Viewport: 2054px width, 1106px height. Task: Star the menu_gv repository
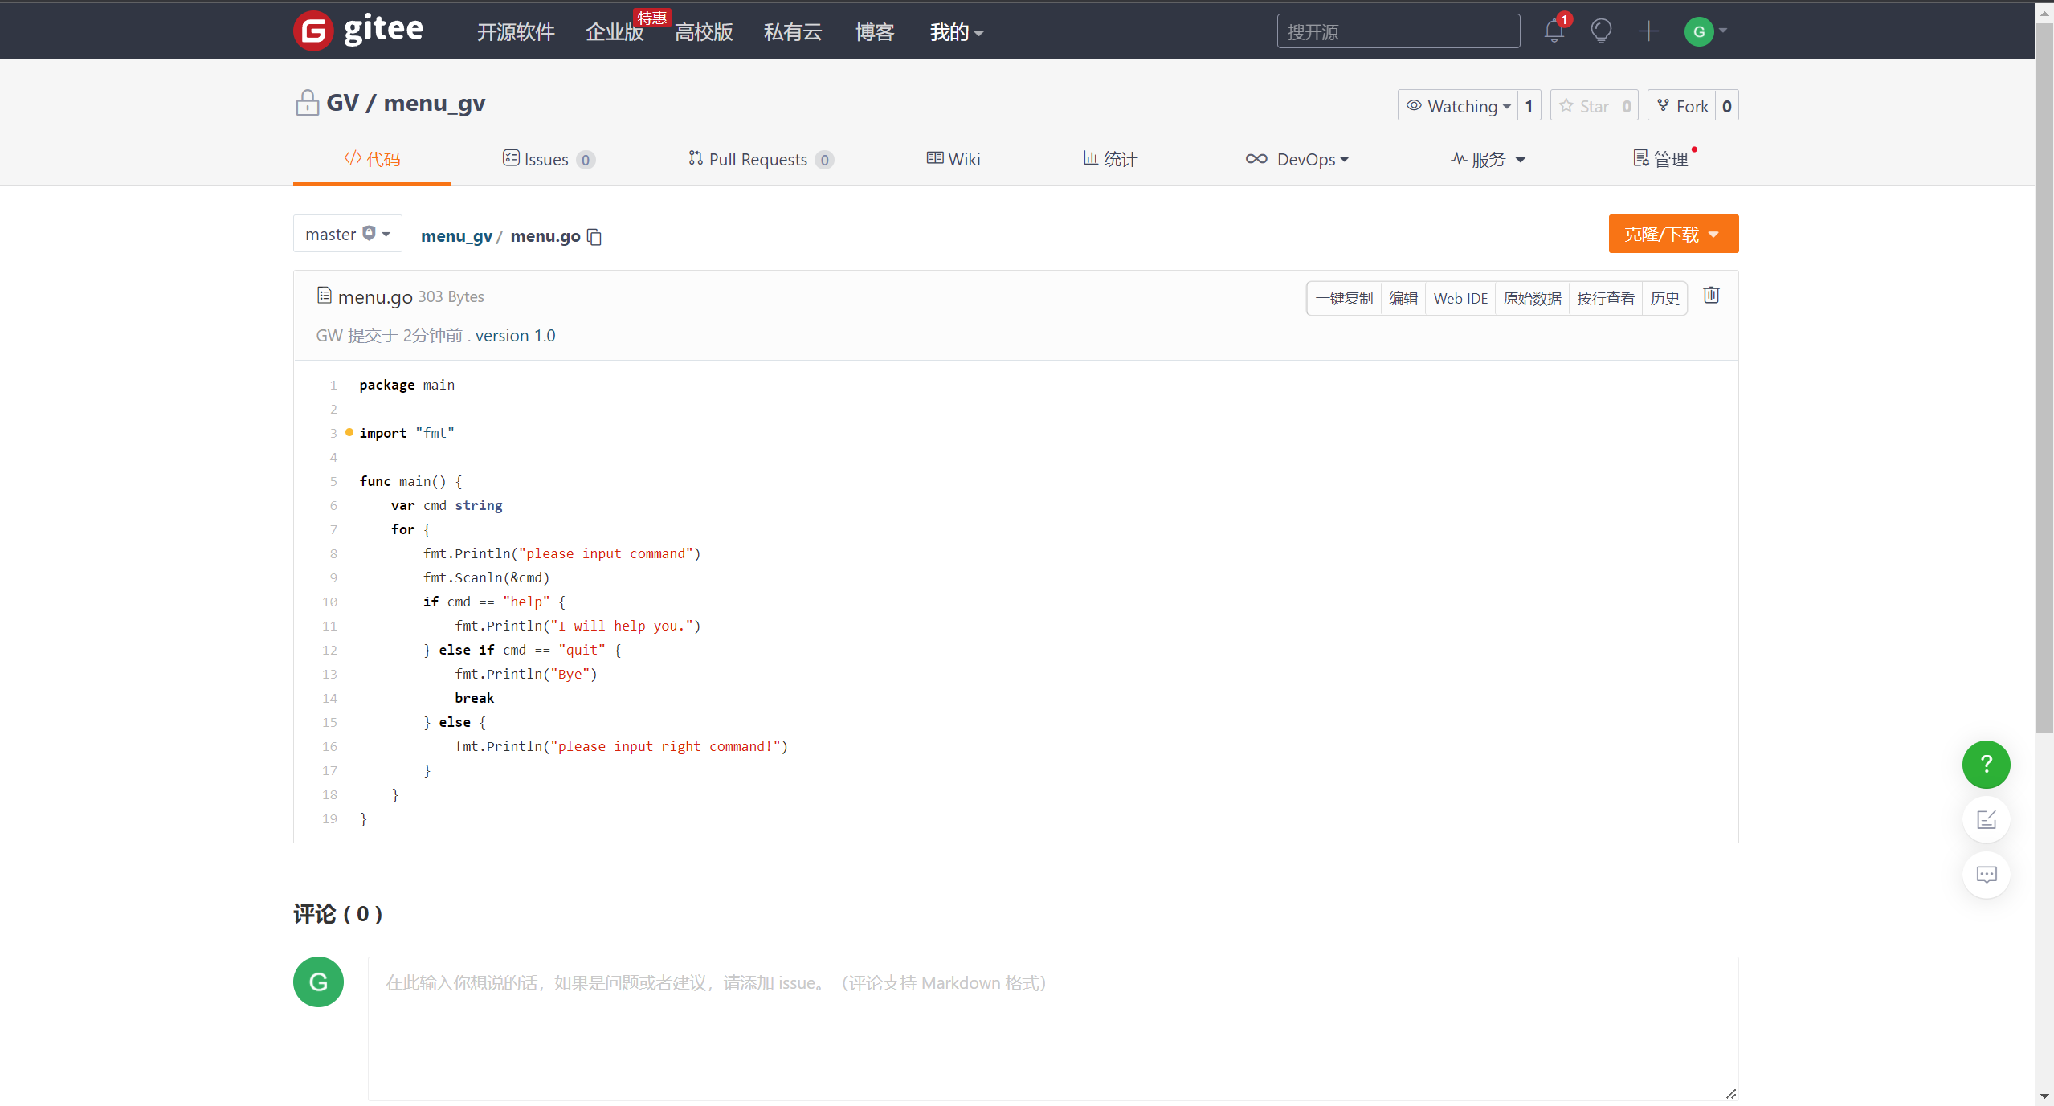pos(1584,106)
